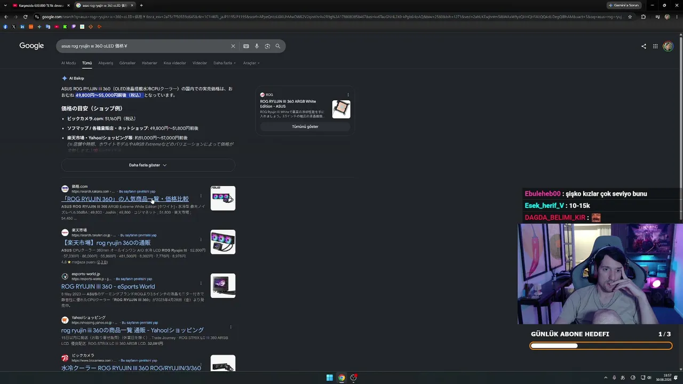683x384 pixels.
Task: Translate the kakaku.com result page
Action: tap(137, 191)
